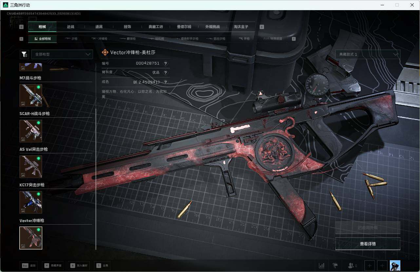Viewport: 420px width, 272px height.
Task: Switch to the 挂饰 tab
Action: [x=127, y=27]
